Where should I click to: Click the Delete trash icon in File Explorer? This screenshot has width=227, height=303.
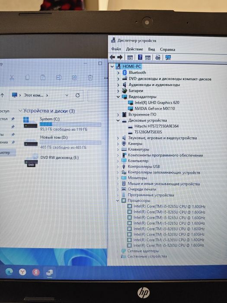(x=90, y=77)
